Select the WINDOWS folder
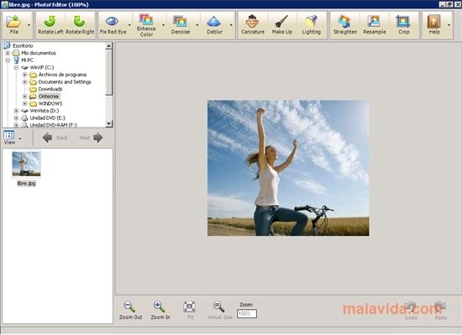The height and width of the screenshot is (335, 462). pos(50,103)
